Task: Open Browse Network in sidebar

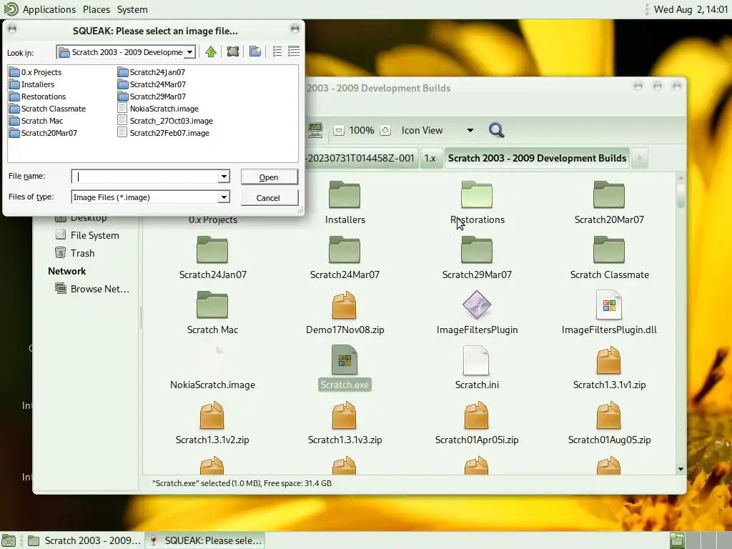Action: tap(92, 289)
